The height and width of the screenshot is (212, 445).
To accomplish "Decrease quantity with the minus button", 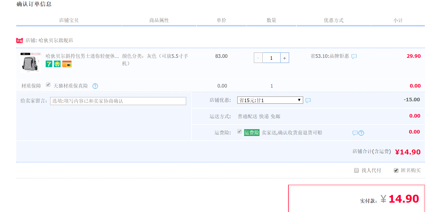I will coord(258,58).
